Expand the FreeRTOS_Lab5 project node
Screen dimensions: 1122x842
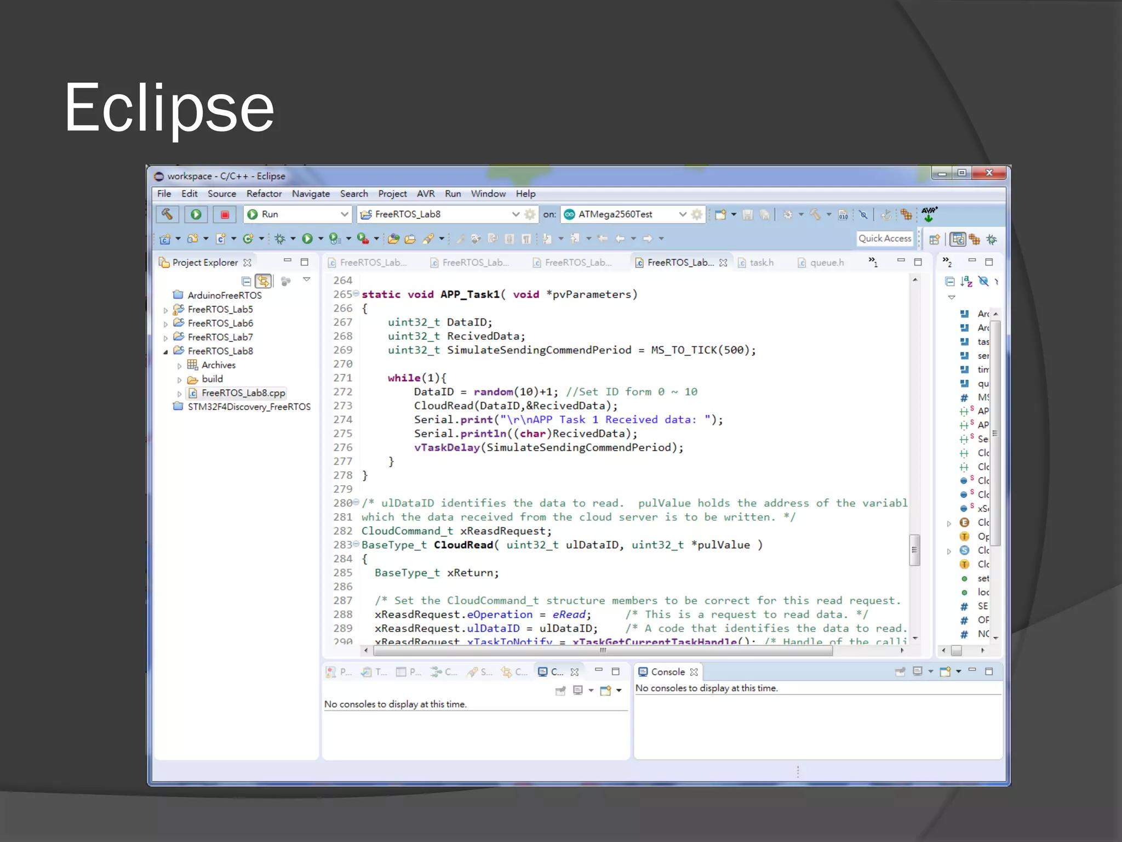click(x=166, y=310)
